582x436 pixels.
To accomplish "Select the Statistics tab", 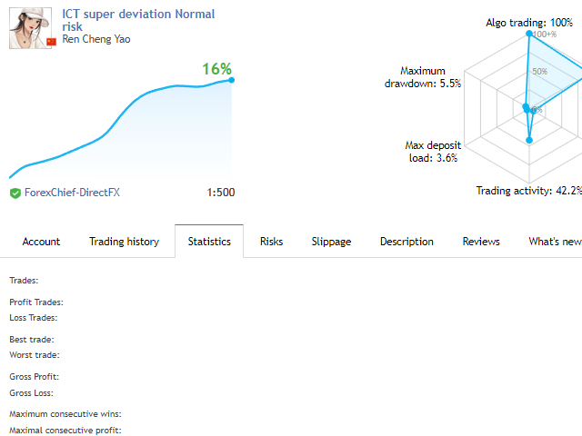I will (x=209, y=242).
